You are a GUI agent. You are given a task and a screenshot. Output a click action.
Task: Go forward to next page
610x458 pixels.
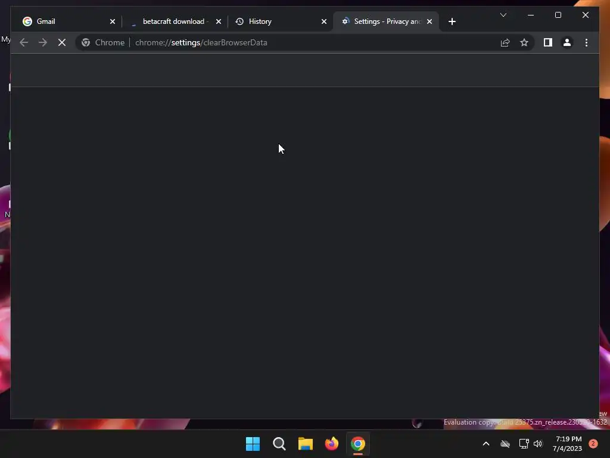click(43, 42)
